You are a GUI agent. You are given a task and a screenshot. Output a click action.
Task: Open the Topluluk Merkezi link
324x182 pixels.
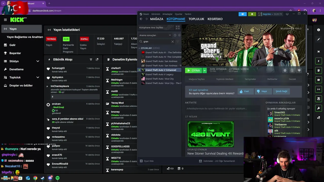[225, 79]
